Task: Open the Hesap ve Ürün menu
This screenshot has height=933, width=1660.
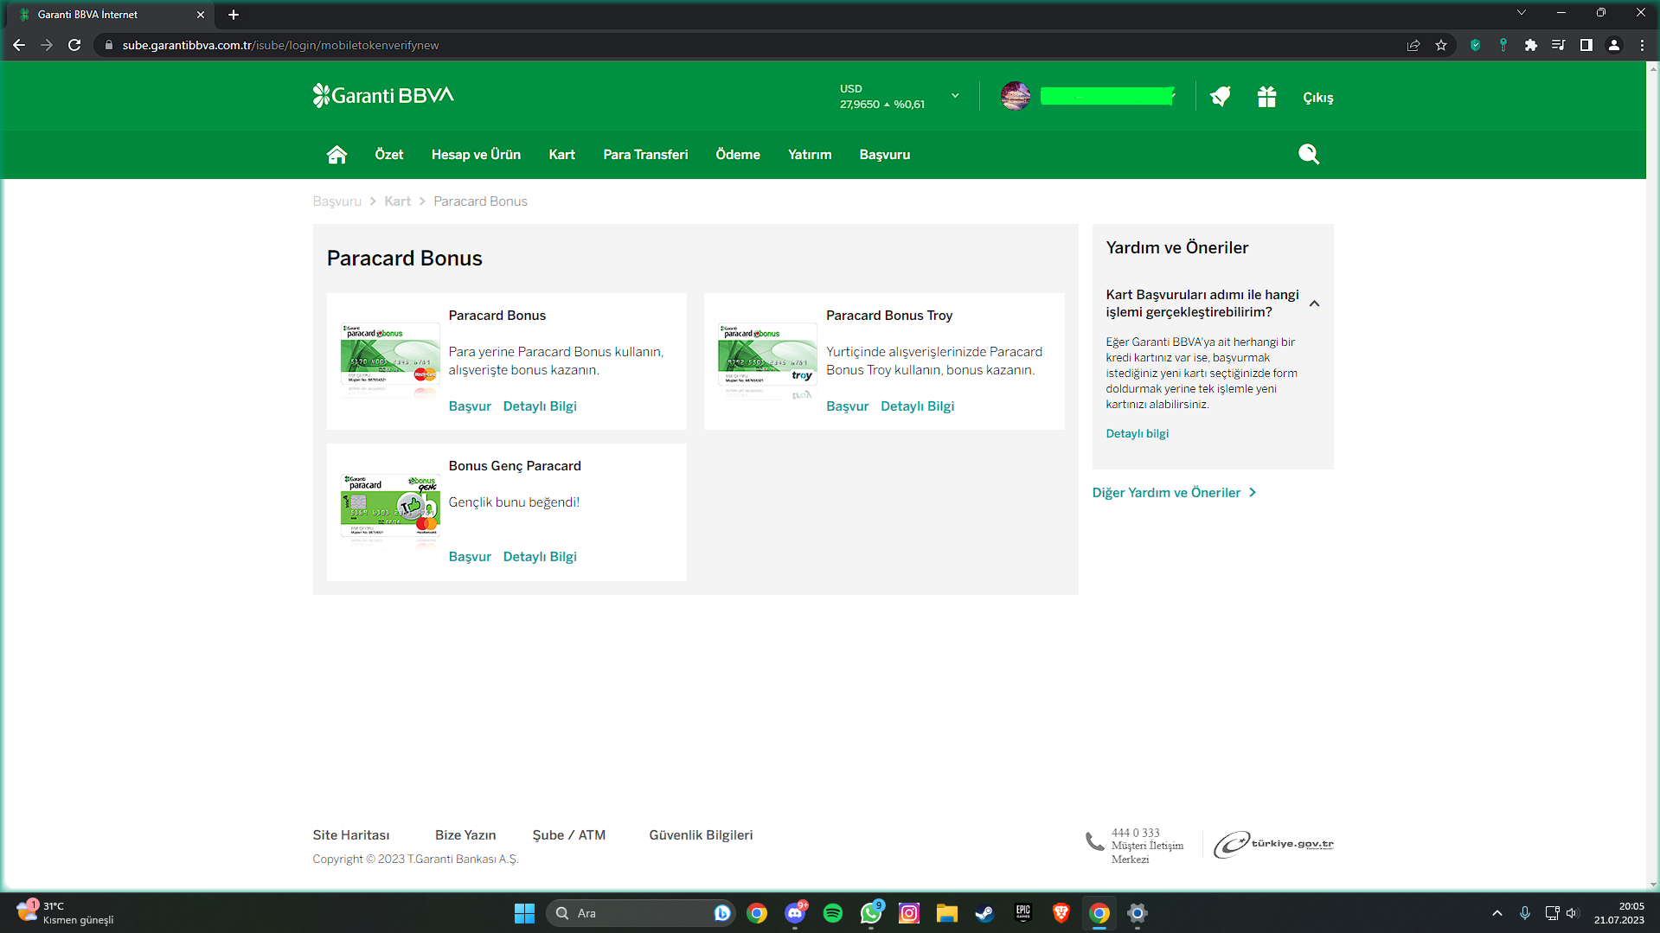Action: [x=476, y=155]
